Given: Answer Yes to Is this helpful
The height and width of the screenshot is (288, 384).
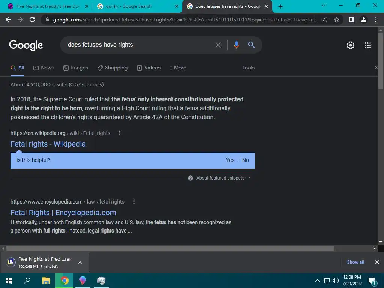Looking at the screenshot, I should pos(230,160).
